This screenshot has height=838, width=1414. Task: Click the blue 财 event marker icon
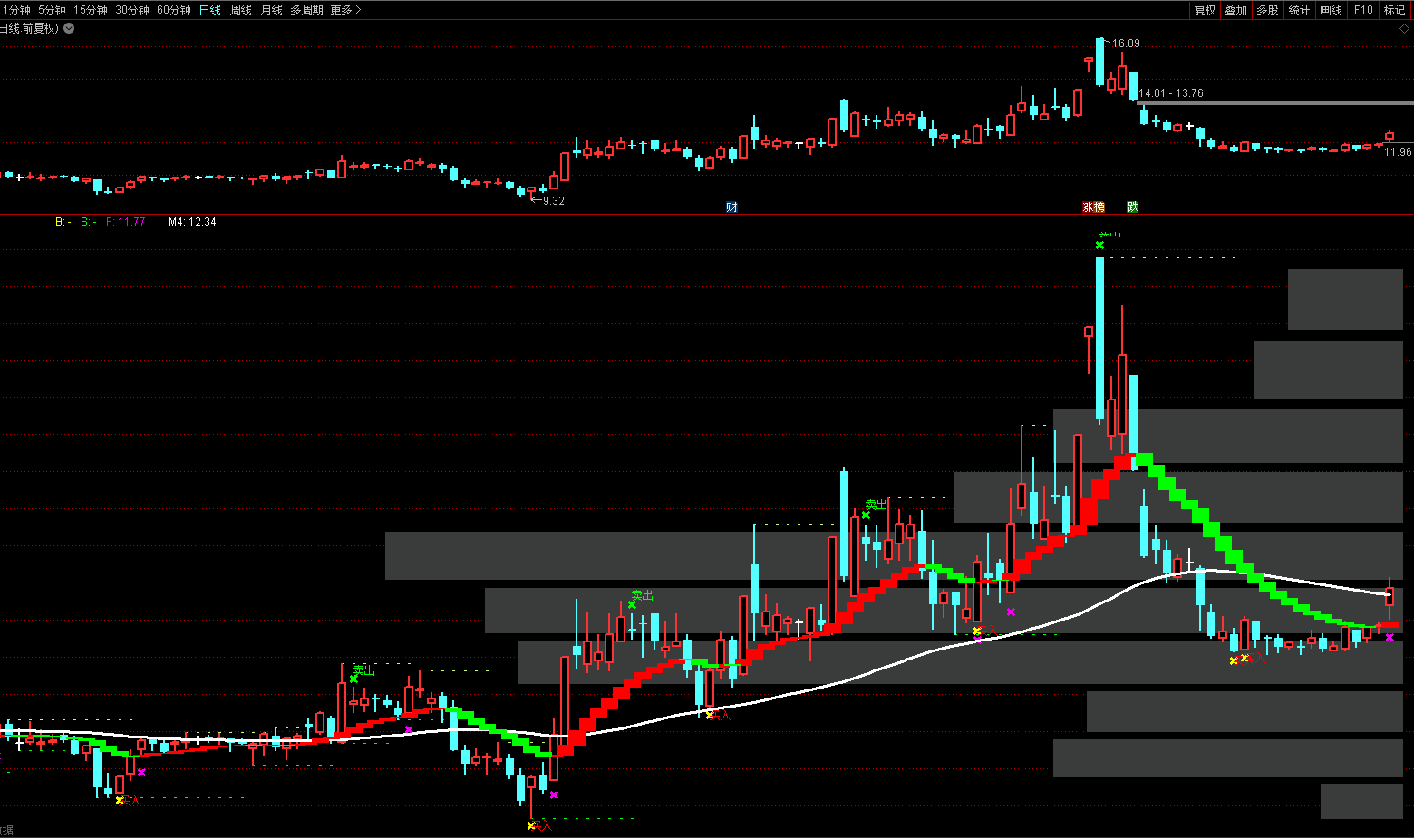[x=731, y=207]
